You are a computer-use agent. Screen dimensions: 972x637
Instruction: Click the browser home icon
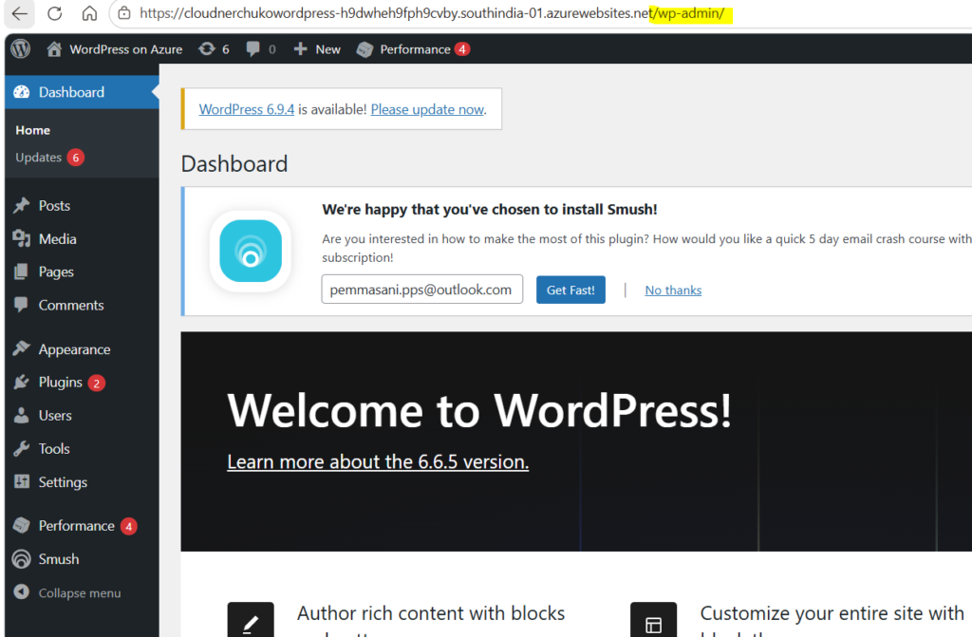[90, 13]
